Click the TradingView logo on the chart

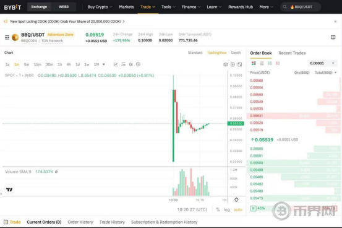(9, 190)
